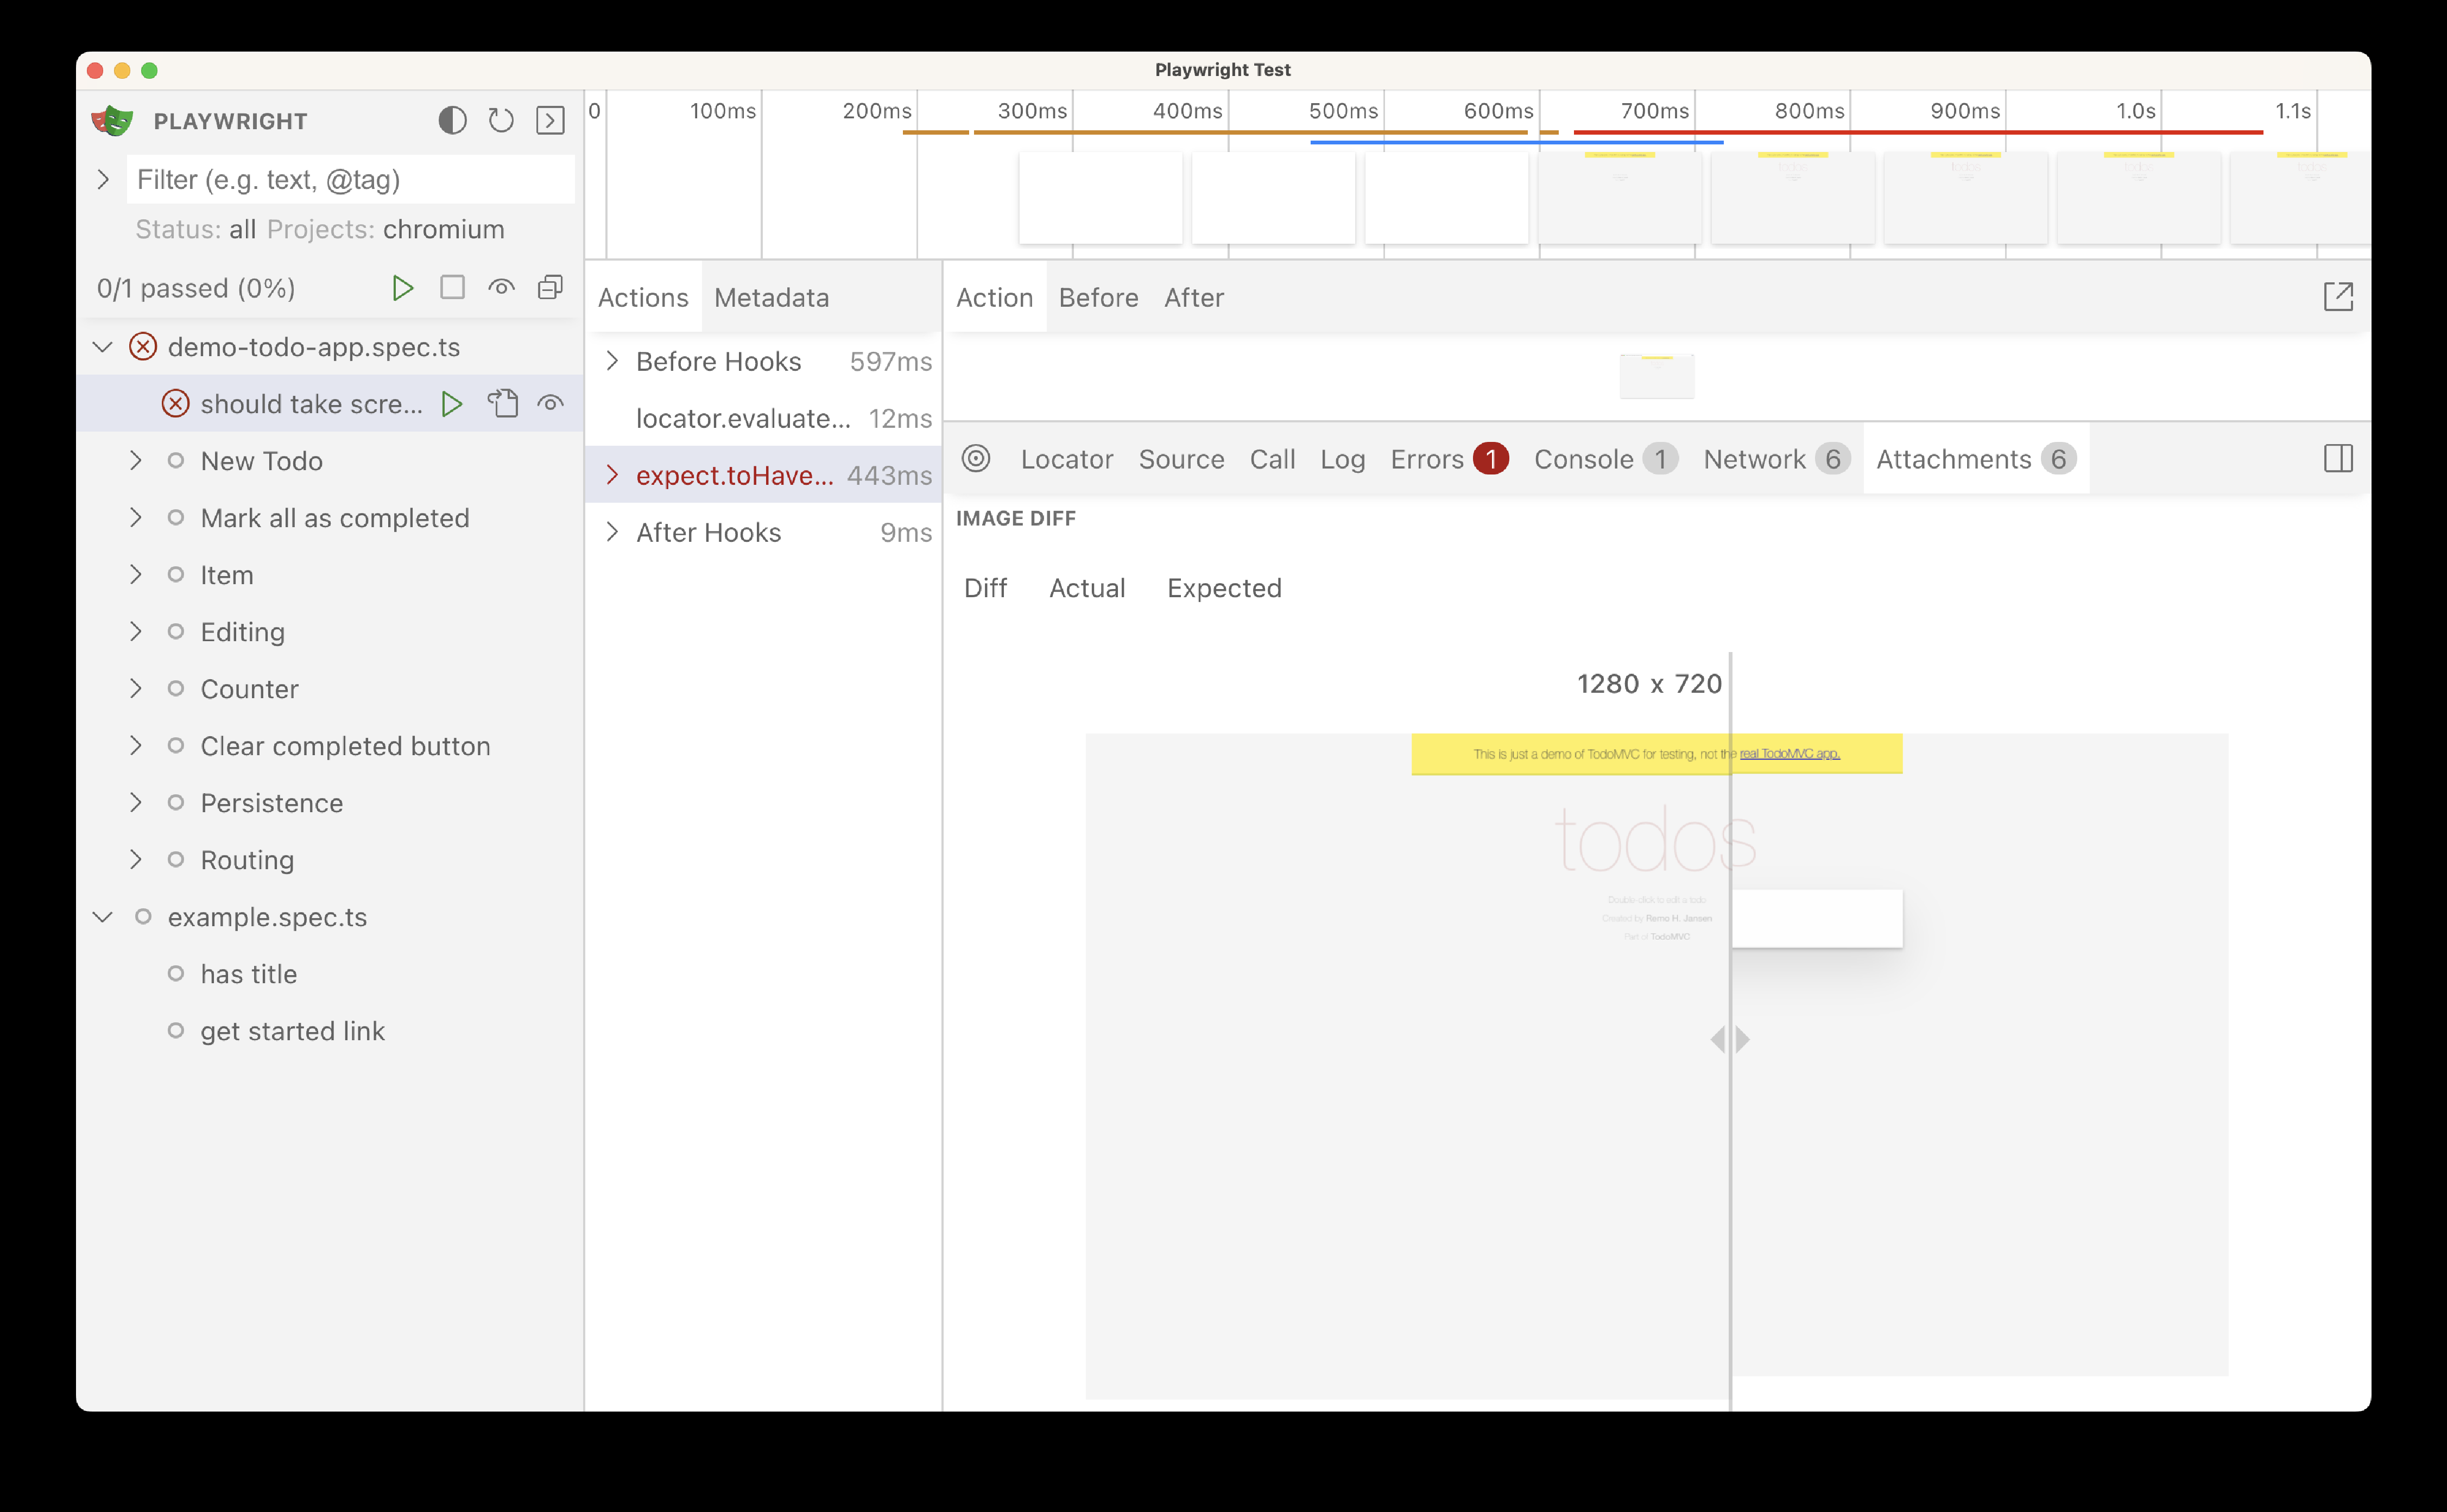Click the Playwright masks logo
Screen dimensions: 2447x1512
[112, 121]
